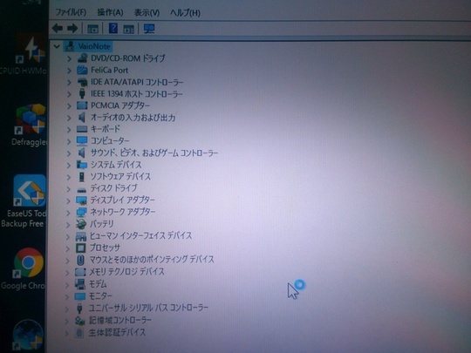
Task: Click the ディスク ドライブ icon
Action: (81, 190)
